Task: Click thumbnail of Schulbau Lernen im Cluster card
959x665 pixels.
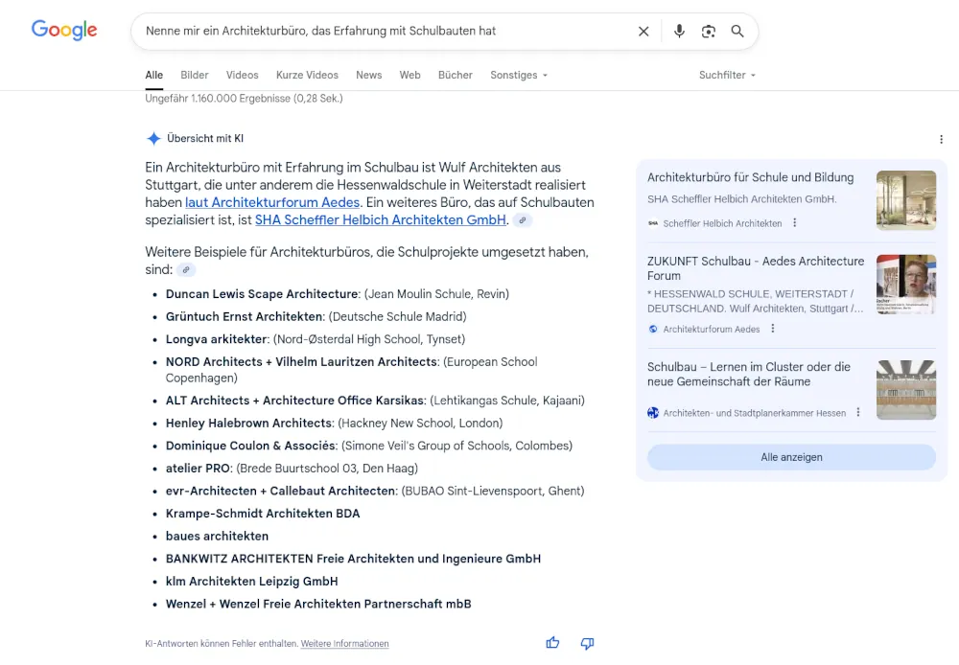Action: [x=906, y=390]
